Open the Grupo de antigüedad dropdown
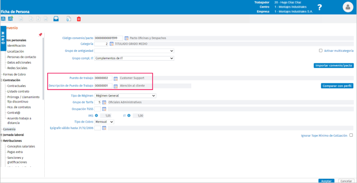 (134, 51)
